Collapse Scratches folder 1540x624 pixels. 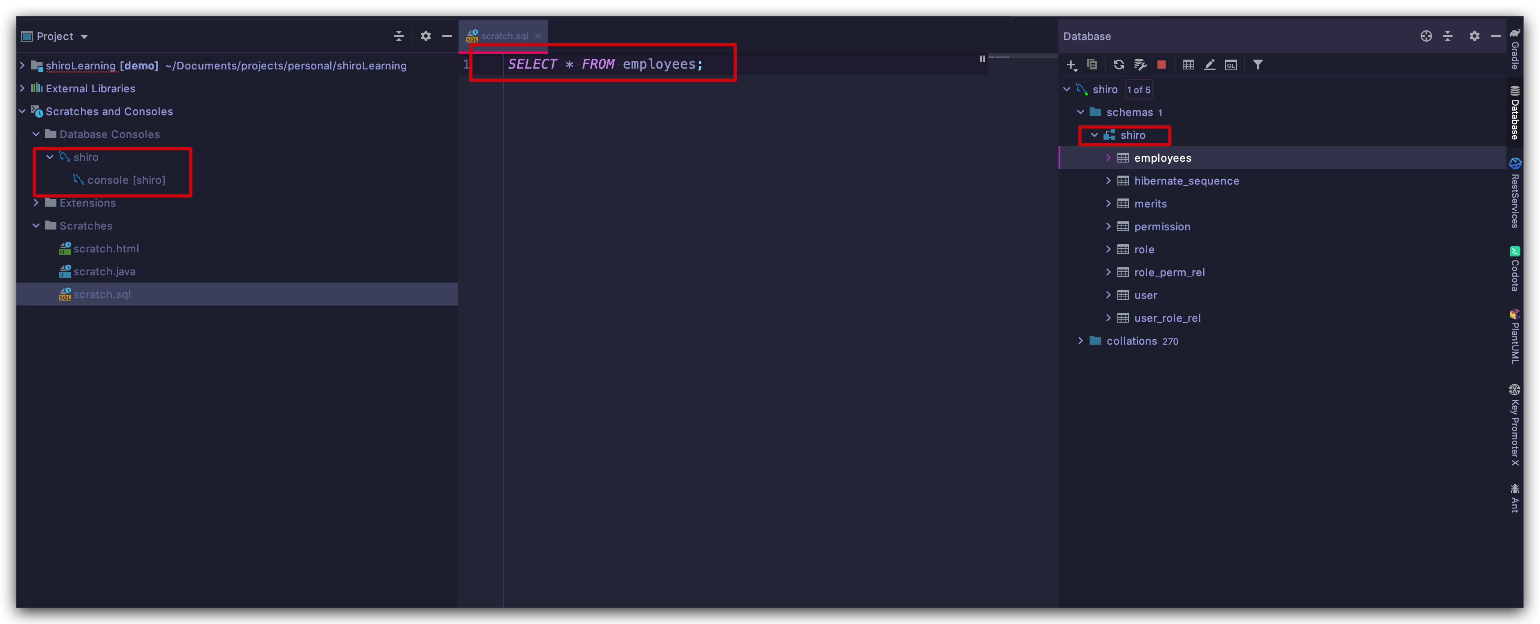point(36,225)
